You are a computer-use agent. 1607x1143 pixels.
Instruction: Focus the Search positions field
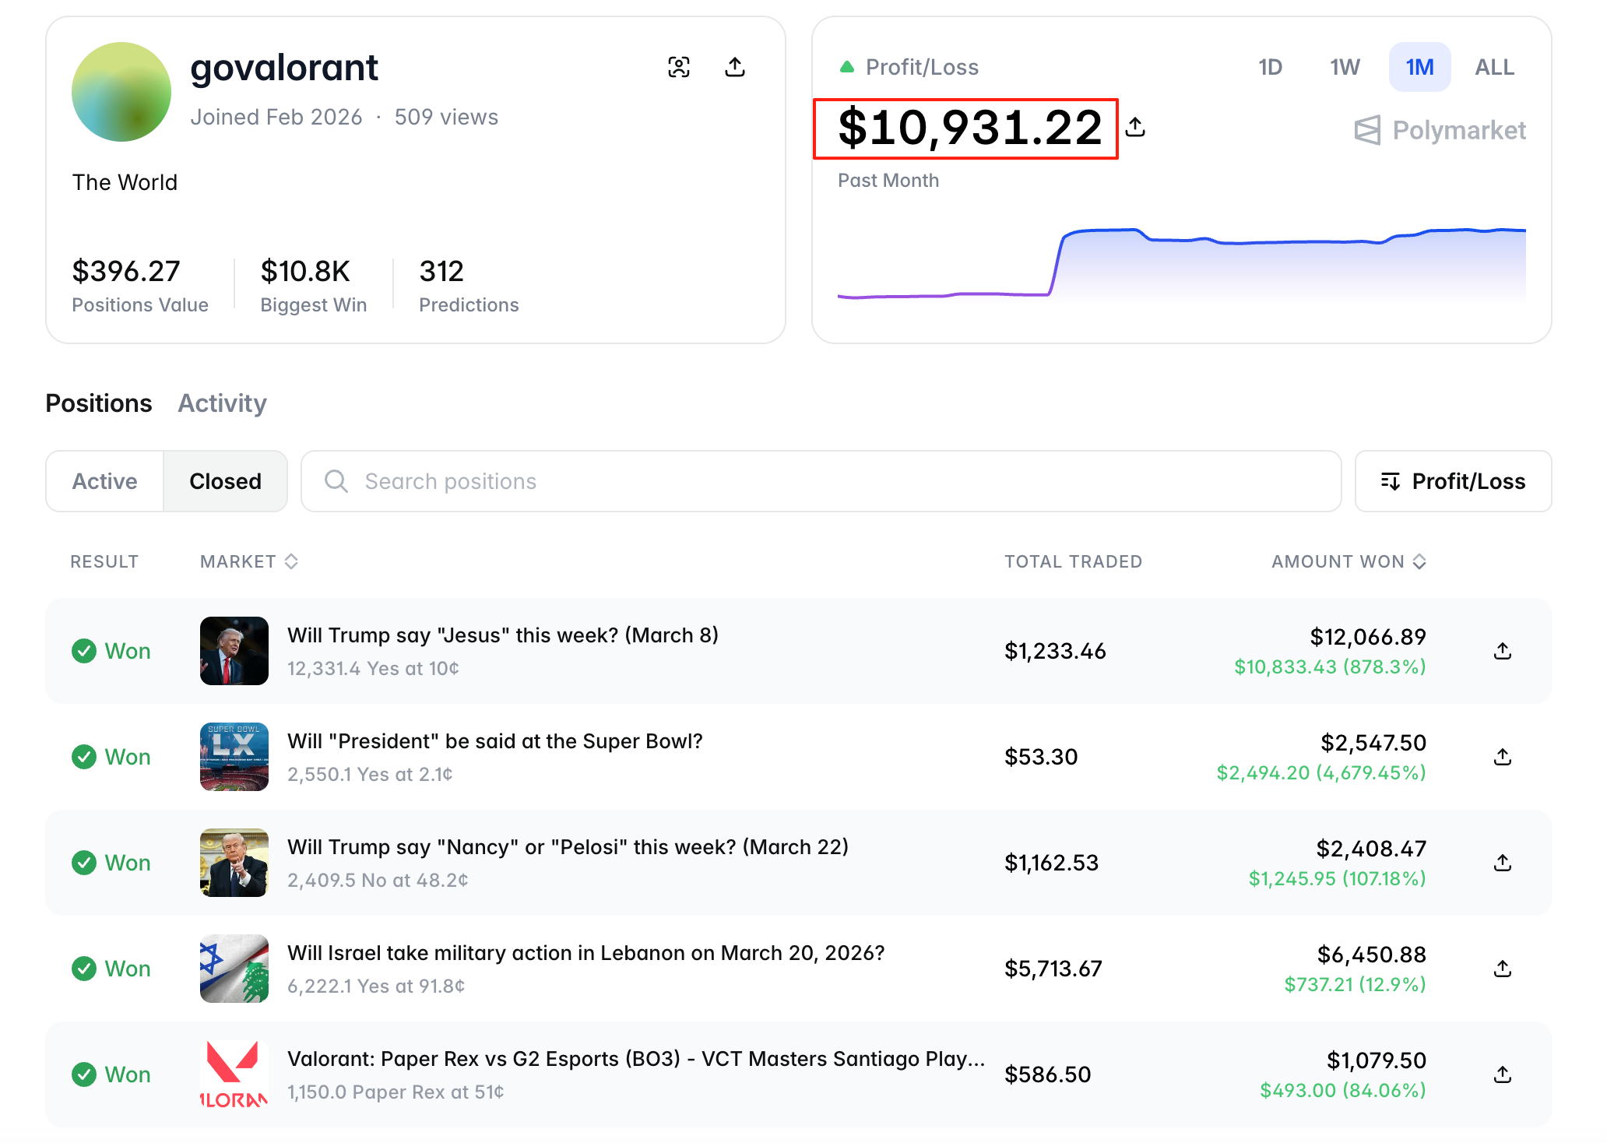821,481
